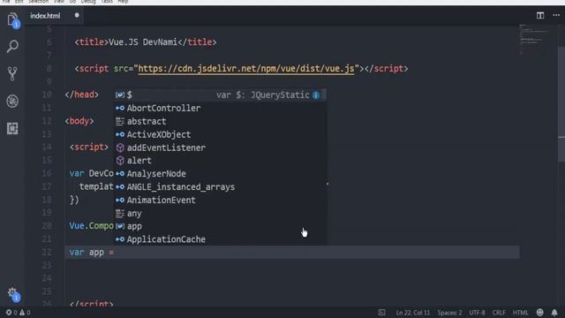
Task: Open the Manage gear menu
Action: pos(13,293)
